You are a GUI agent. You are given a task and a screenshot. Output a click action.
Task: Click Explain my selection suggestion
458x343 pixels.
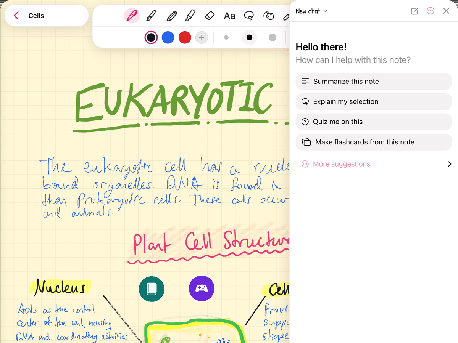point(374,101)
